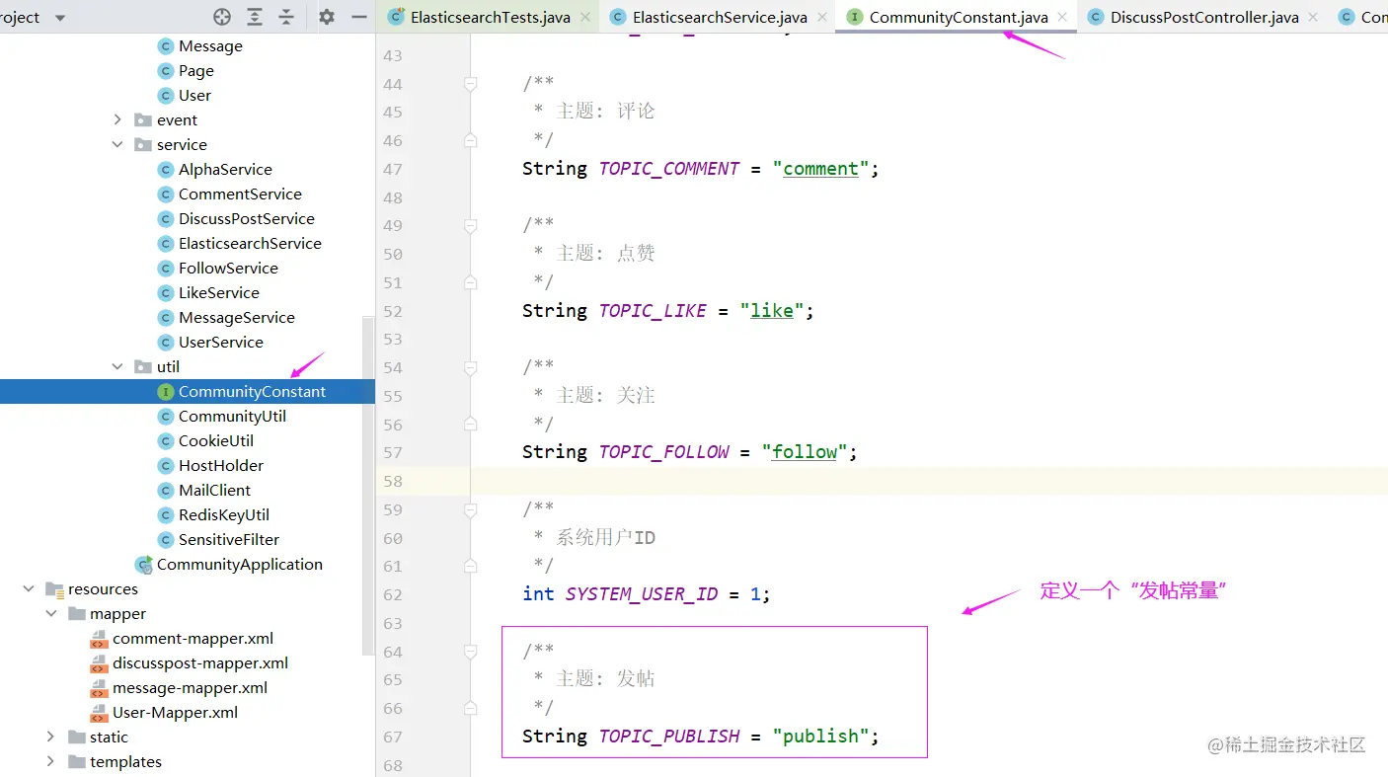Click line number 62 in gutter
This screenshot has height=777, width=1388.
[x=393, y=594]
